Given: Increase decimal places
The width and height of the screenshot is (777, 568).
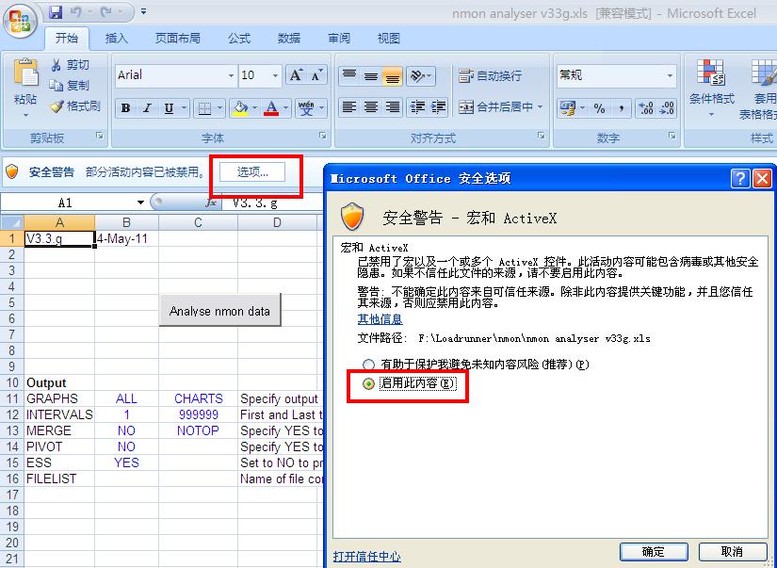Looking at the screenshot, I should (646, 107).
